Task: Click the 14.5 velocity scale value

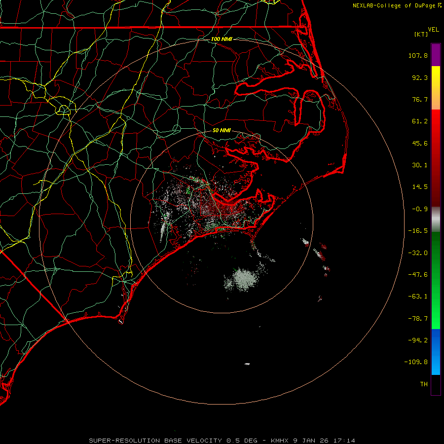Action: pos(420,187)
